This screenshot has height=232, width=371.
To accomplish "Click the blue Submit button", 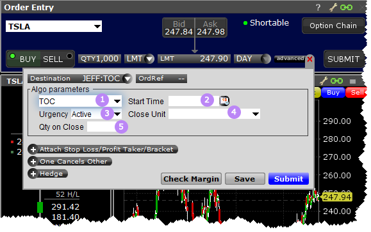I will [x=288, y=179].
